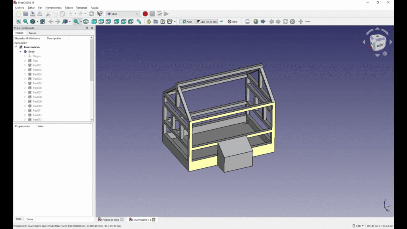
Task: Click the execute macro play icon
Action: click(x=166, y=14)
